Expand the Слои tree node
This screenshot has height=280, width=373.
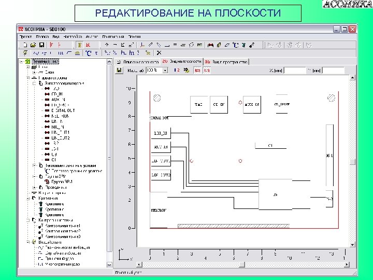tap(34, 72)
